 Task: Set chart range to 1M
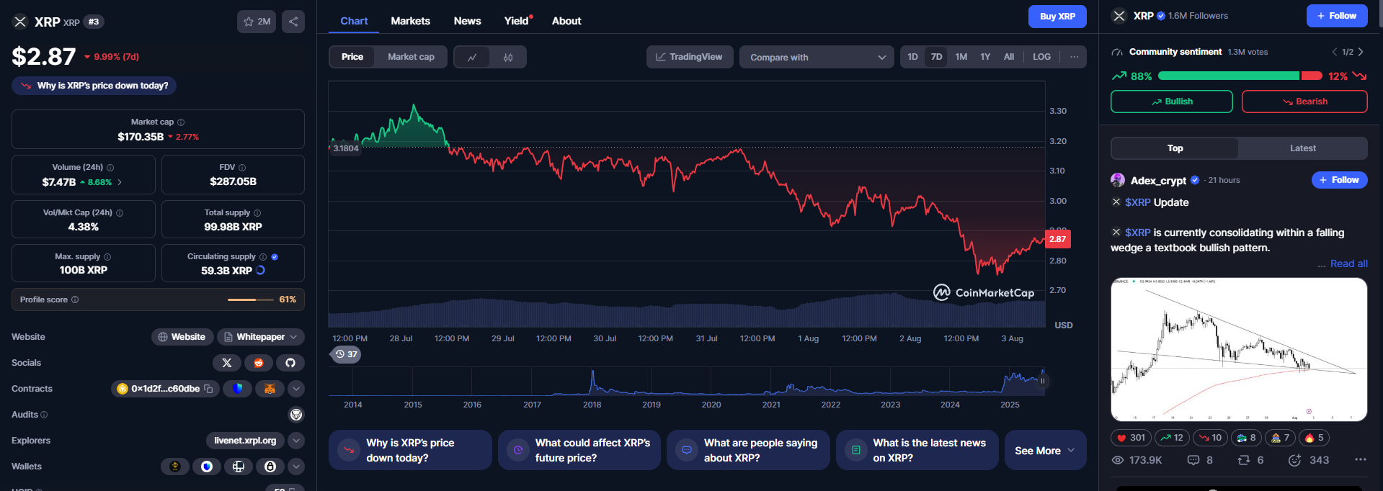[x=961, y=57]
